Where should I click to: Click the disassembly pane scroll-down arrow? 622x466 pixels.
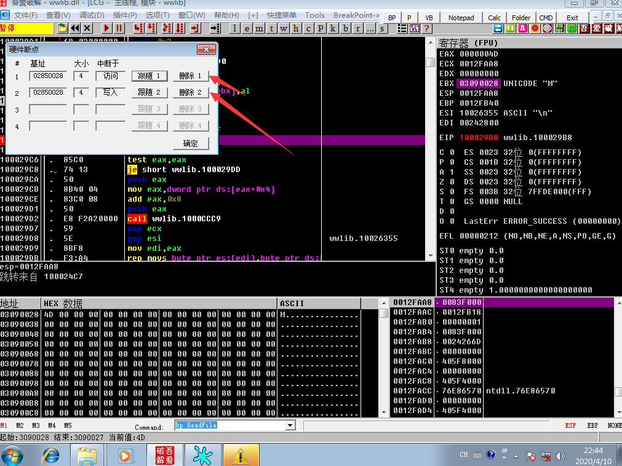pos(431,256)
